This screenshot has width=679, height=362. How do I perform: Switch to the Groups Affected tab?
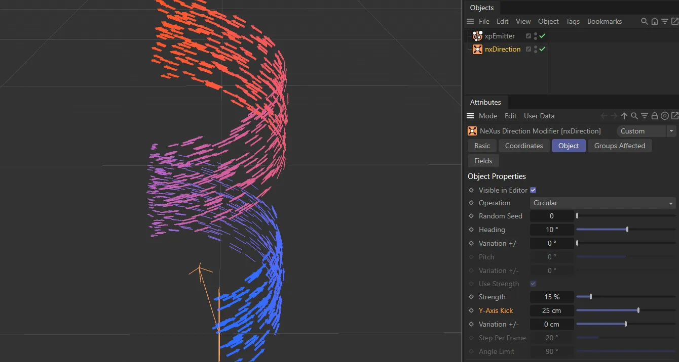pos(620,146)
